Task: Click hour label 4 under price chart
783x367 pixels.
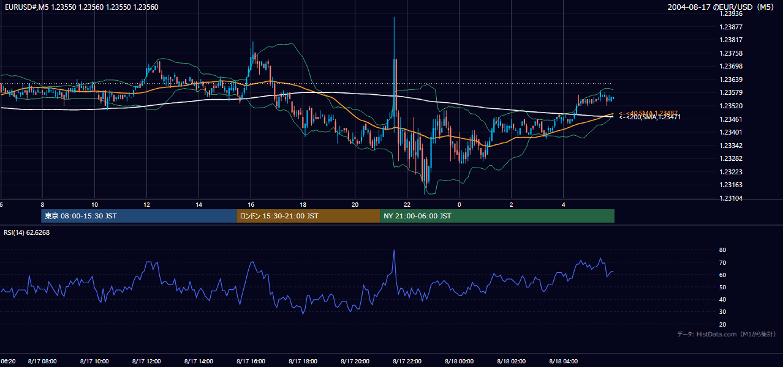Action: point(563,204)
